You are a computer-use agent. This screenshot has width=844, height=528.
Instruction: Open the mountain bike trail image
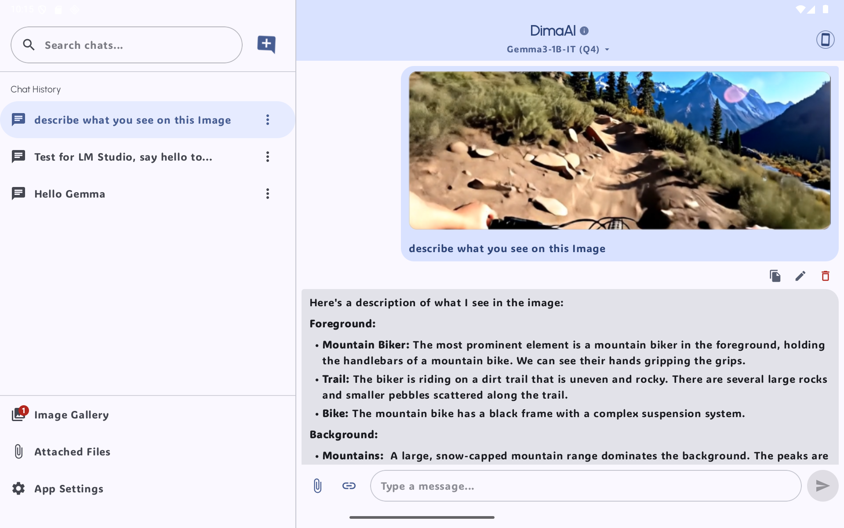point(619,150)
